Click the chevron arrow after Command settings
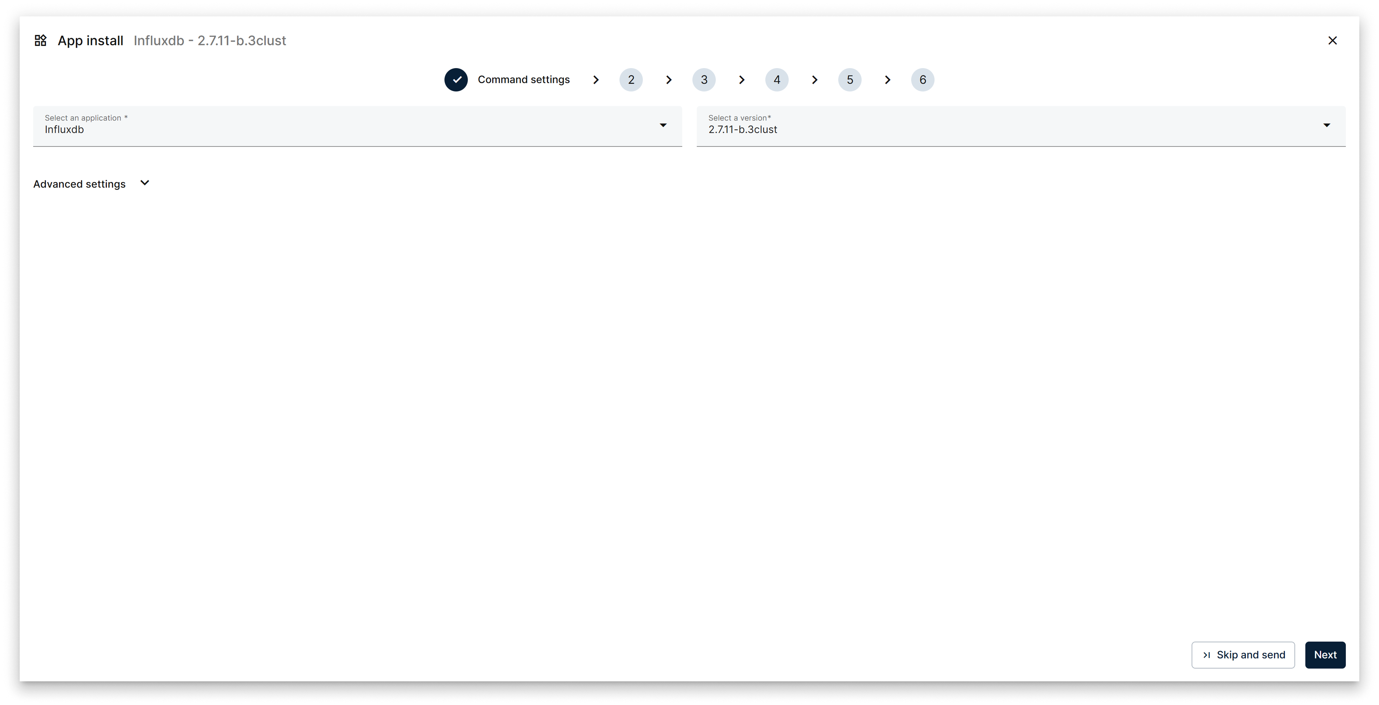1379x705 pixels. 596,80
